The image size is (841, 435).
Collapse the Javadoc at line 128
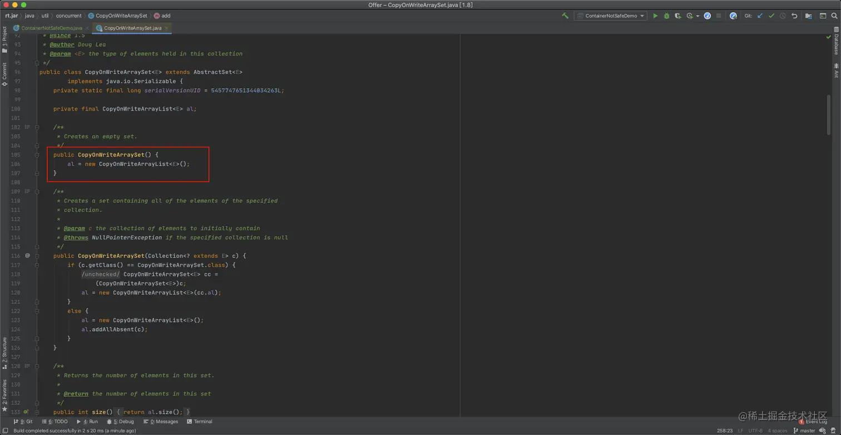pyautogui.click(x=37, y=366)
